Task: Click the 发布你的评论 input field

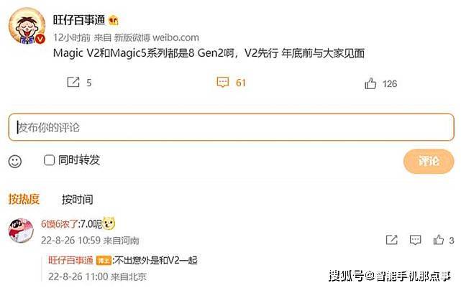Action: [232, 127]
